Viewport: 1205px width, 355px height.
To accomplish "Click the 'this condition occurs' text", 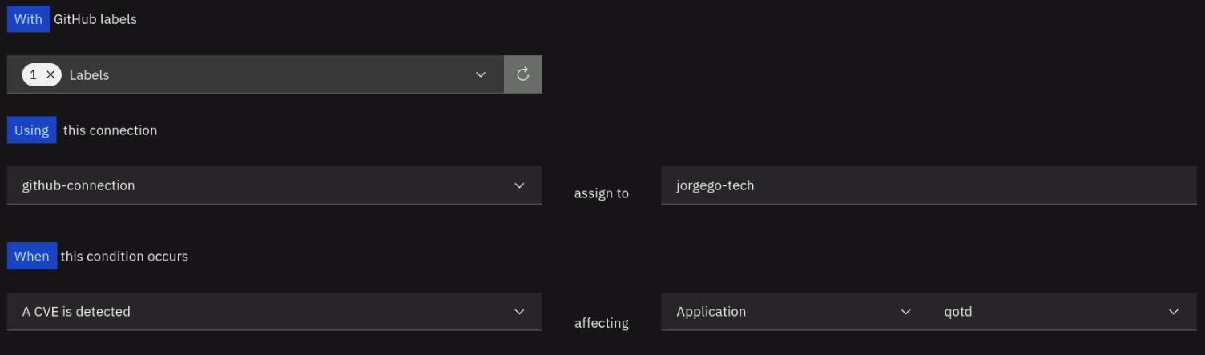I will (124, 257).
